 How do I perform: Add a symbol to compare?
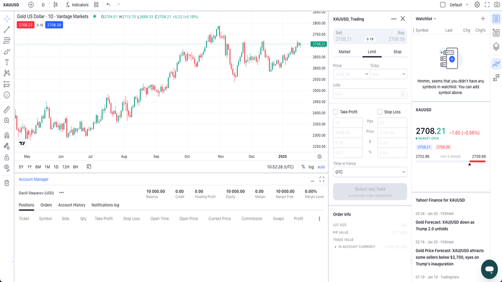point(31,5)
